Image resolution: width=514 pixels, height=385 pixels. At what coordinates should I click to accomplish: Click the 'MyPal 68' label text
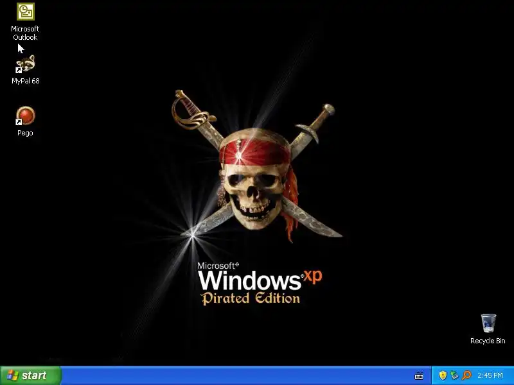tap(26, 81)
